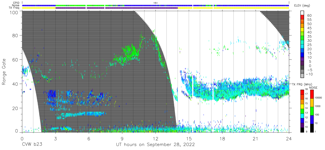Click the 9 hour tick on time axis
Image resolution: width=325 pixels, height=150 pixels.
[122, 138]
